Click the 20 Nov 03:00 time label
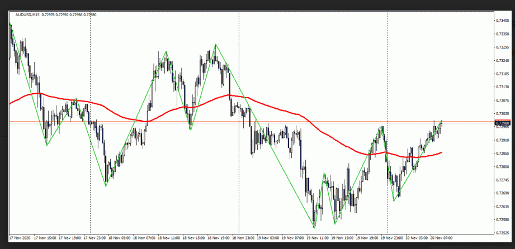 (x=417, y=237)
